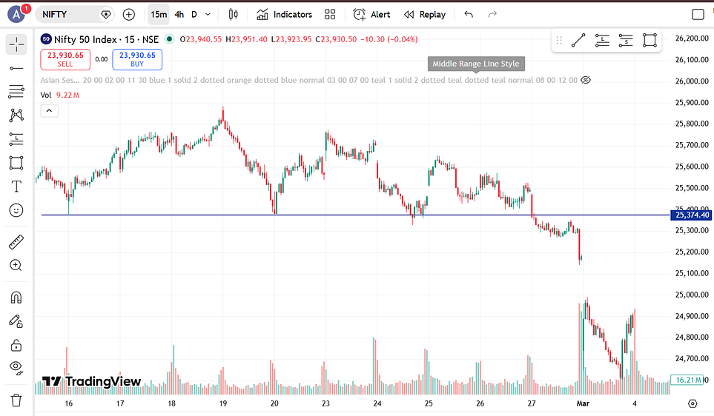Select the Vol 9.22 M indicator label

point(59,95)
